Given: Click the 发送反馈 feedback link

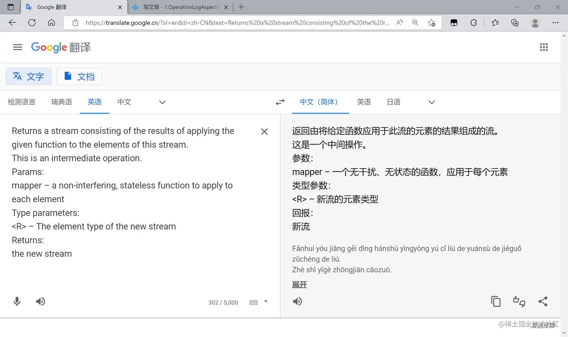Looking at the screenshot, I should pyautogui.click(x=543, y=325).
